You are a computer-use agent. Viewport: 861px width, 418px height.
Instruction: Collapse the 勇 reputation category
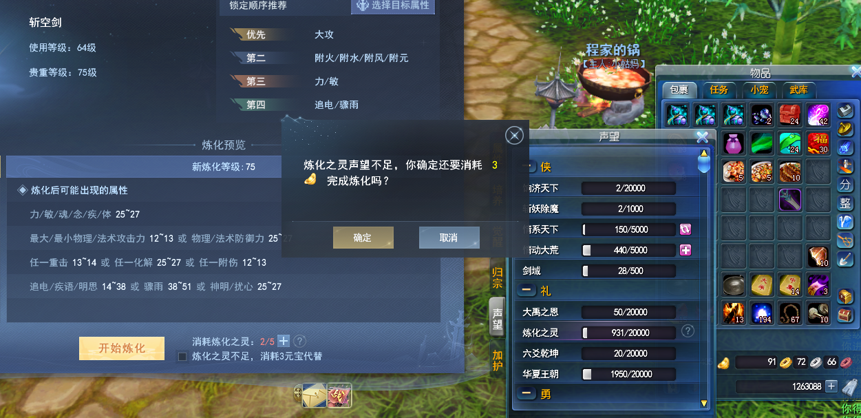pyautogui.click(x=529, y=394)
